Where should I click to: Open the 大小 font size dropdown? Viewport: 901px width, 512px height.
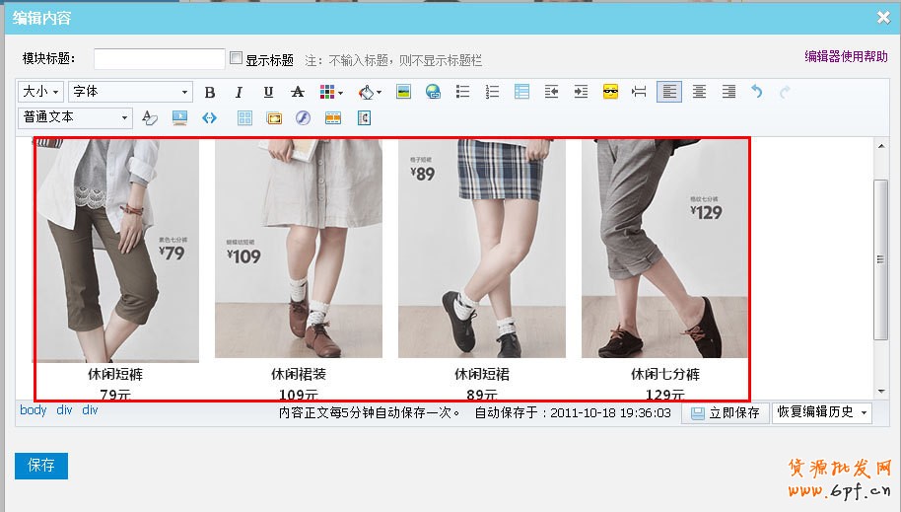pyautogui.click(x=40, y=92)
